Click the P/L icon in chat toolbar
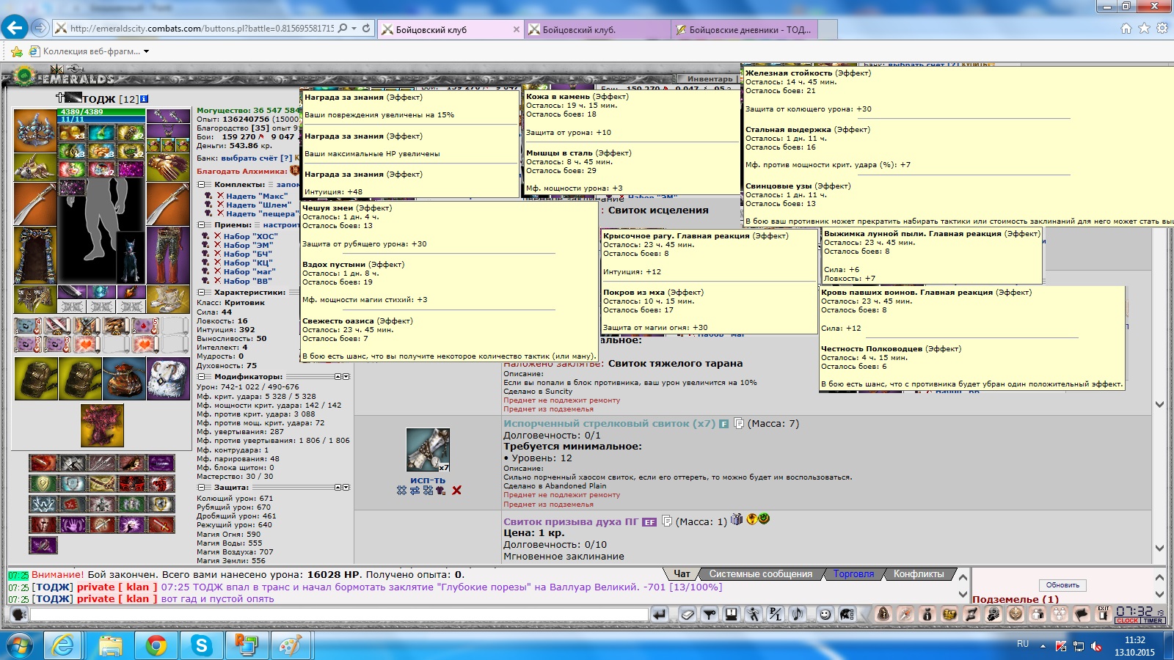 [x=776, y=615]
